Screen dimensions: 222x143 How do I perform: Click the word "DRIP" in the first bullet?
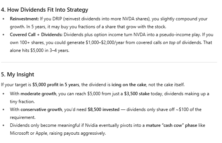tap(57, 19)
